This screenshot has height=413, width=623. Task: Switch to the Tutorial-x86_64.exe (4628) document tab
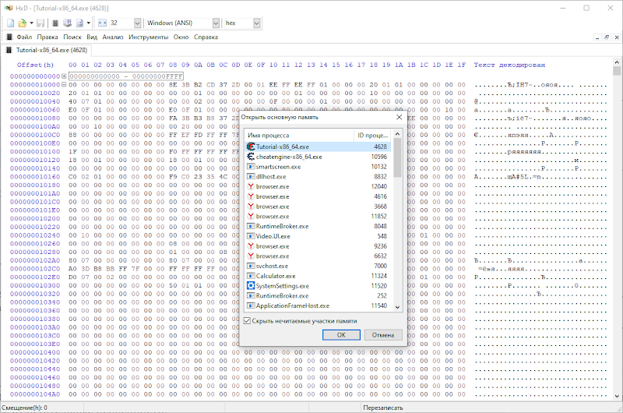click(47, 50)
